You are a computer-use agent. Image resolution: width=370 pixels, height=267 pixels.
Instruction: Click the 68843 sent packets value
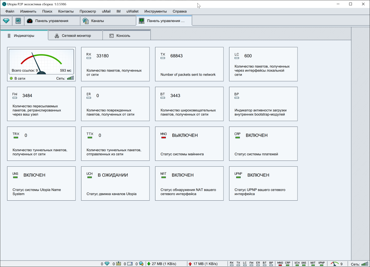pos(177,56)
